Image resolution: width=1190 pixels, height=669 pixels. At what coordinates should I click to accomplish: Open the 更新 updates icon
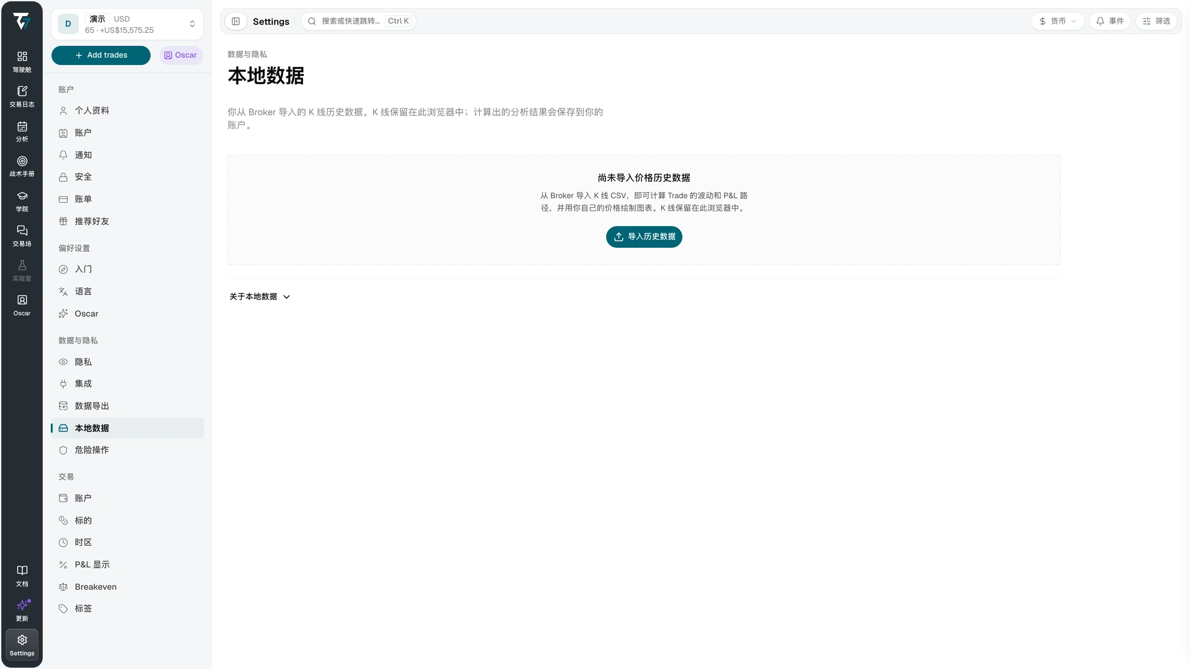click(22, 610)
